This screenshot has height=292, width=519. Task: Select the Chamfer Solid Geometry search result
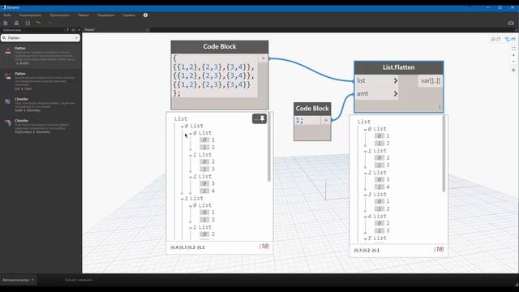[41, 105]
